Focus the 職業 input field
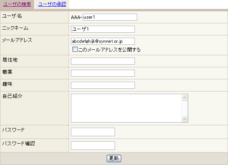Image resolution: width=228 pixels, height=165 pixels. [103, 73]
